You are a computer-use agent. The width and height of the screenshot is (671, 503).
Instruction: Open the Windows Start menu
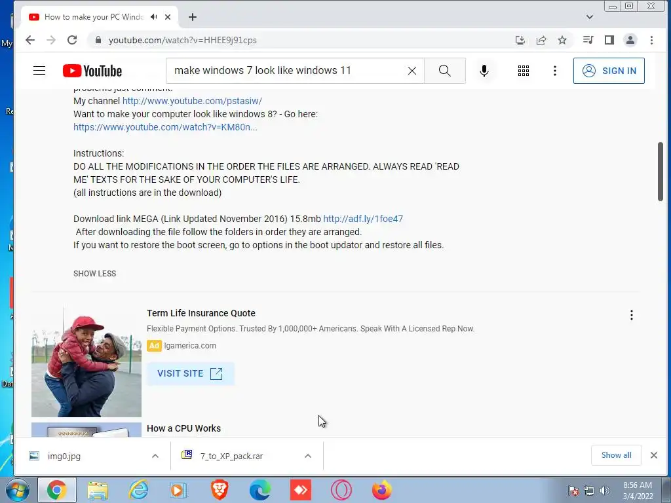tap(17, 490)
